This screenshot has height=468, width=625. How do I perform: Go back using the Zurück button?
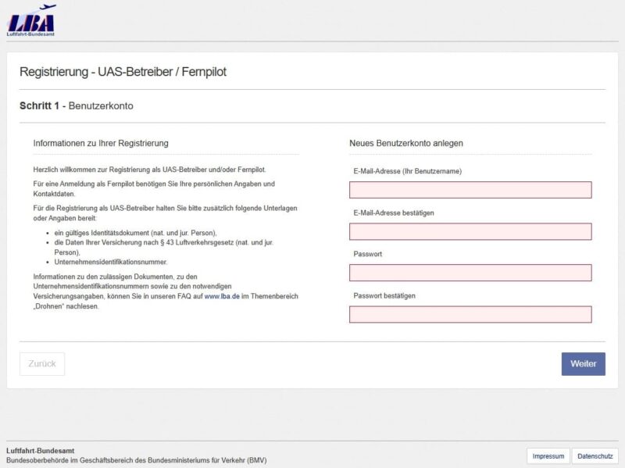pyautogui.click(x=42, y=364)
